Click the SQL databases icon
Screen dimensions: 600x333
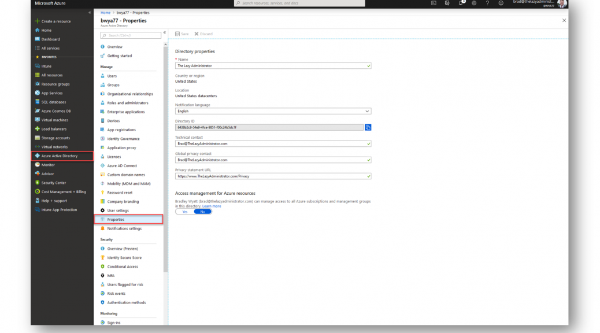(x=37, y=102)
